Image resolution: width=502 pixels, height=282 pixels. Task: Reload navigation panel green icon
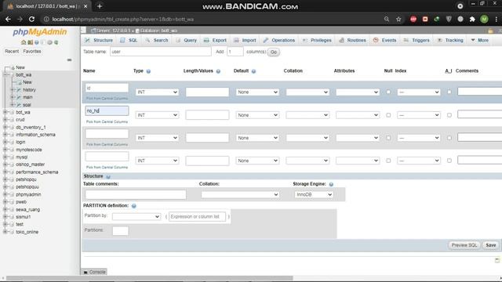click(56, 42)
